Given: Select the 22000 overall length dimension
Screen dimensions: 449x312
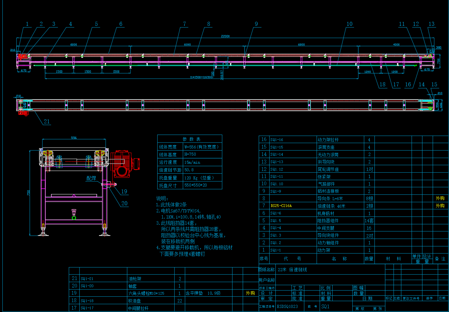Looking at the screenshot, I should click(x=225, y=36).
